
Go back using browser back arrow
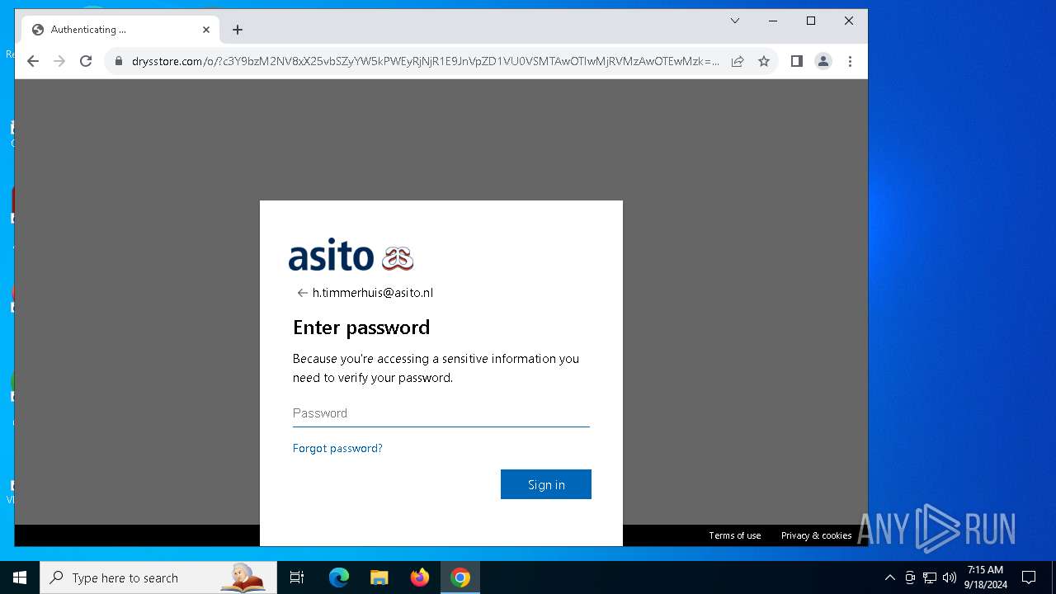click(x=33, y=61)
